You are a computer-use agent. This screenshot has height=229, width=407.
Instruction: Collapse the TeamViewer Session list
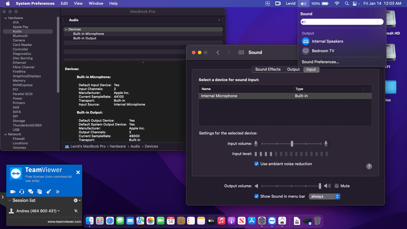point(10,200)
